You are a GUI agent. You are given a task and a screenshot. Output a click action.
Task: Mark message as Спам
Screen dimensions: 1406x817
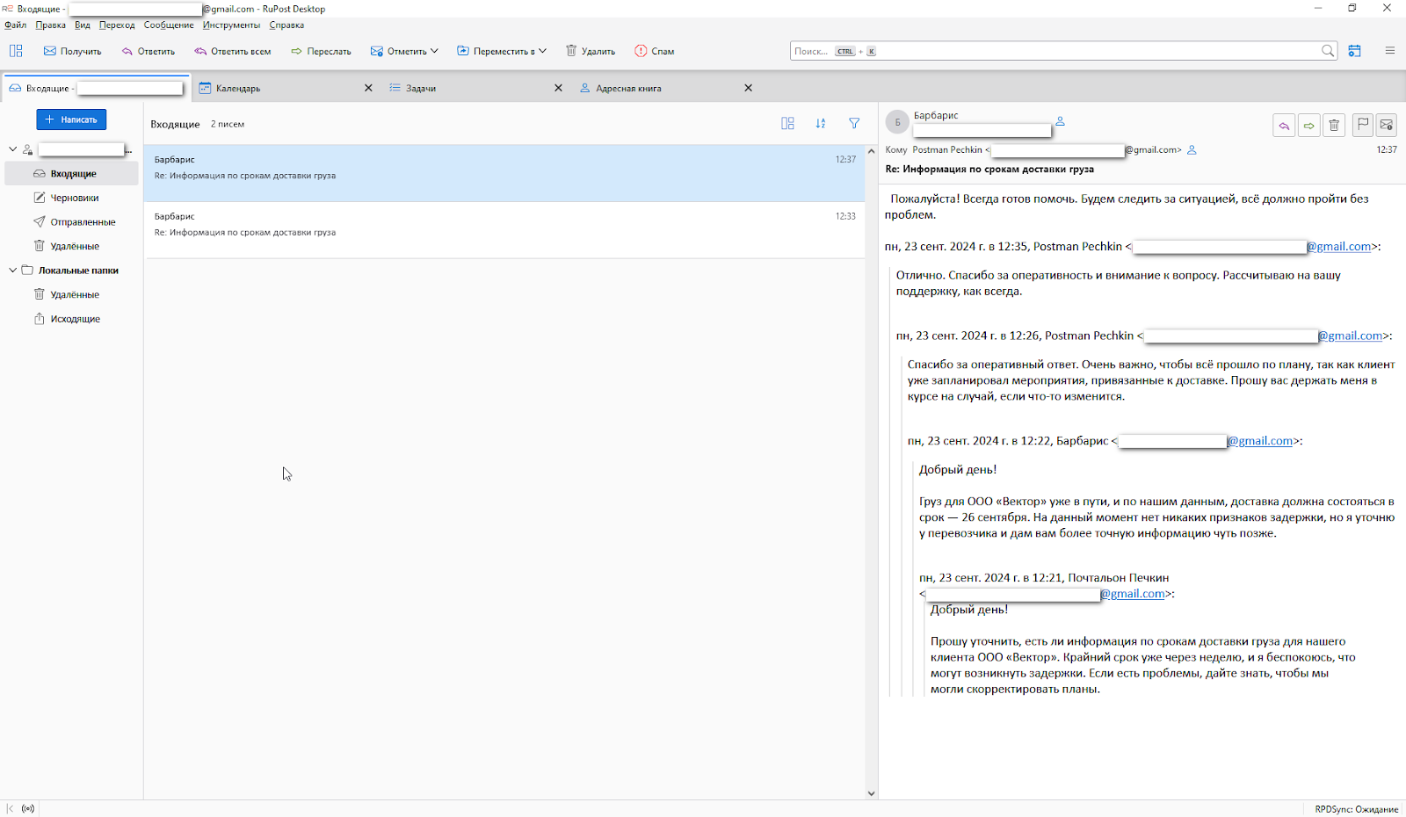655,51
